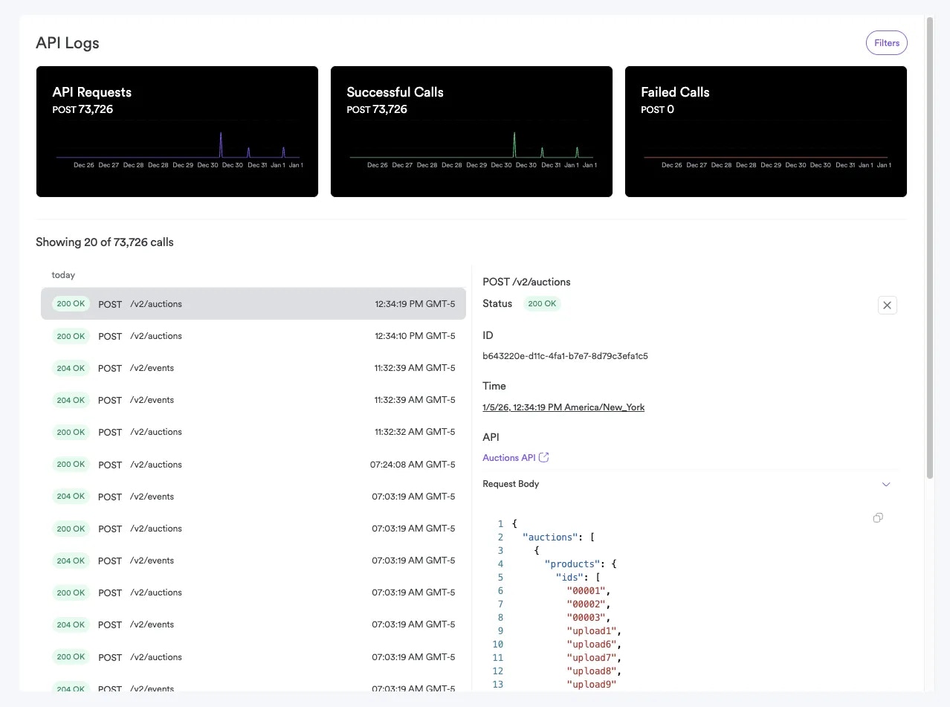View the 07:24:08 AM /v2/auctions request

point(253,464)
